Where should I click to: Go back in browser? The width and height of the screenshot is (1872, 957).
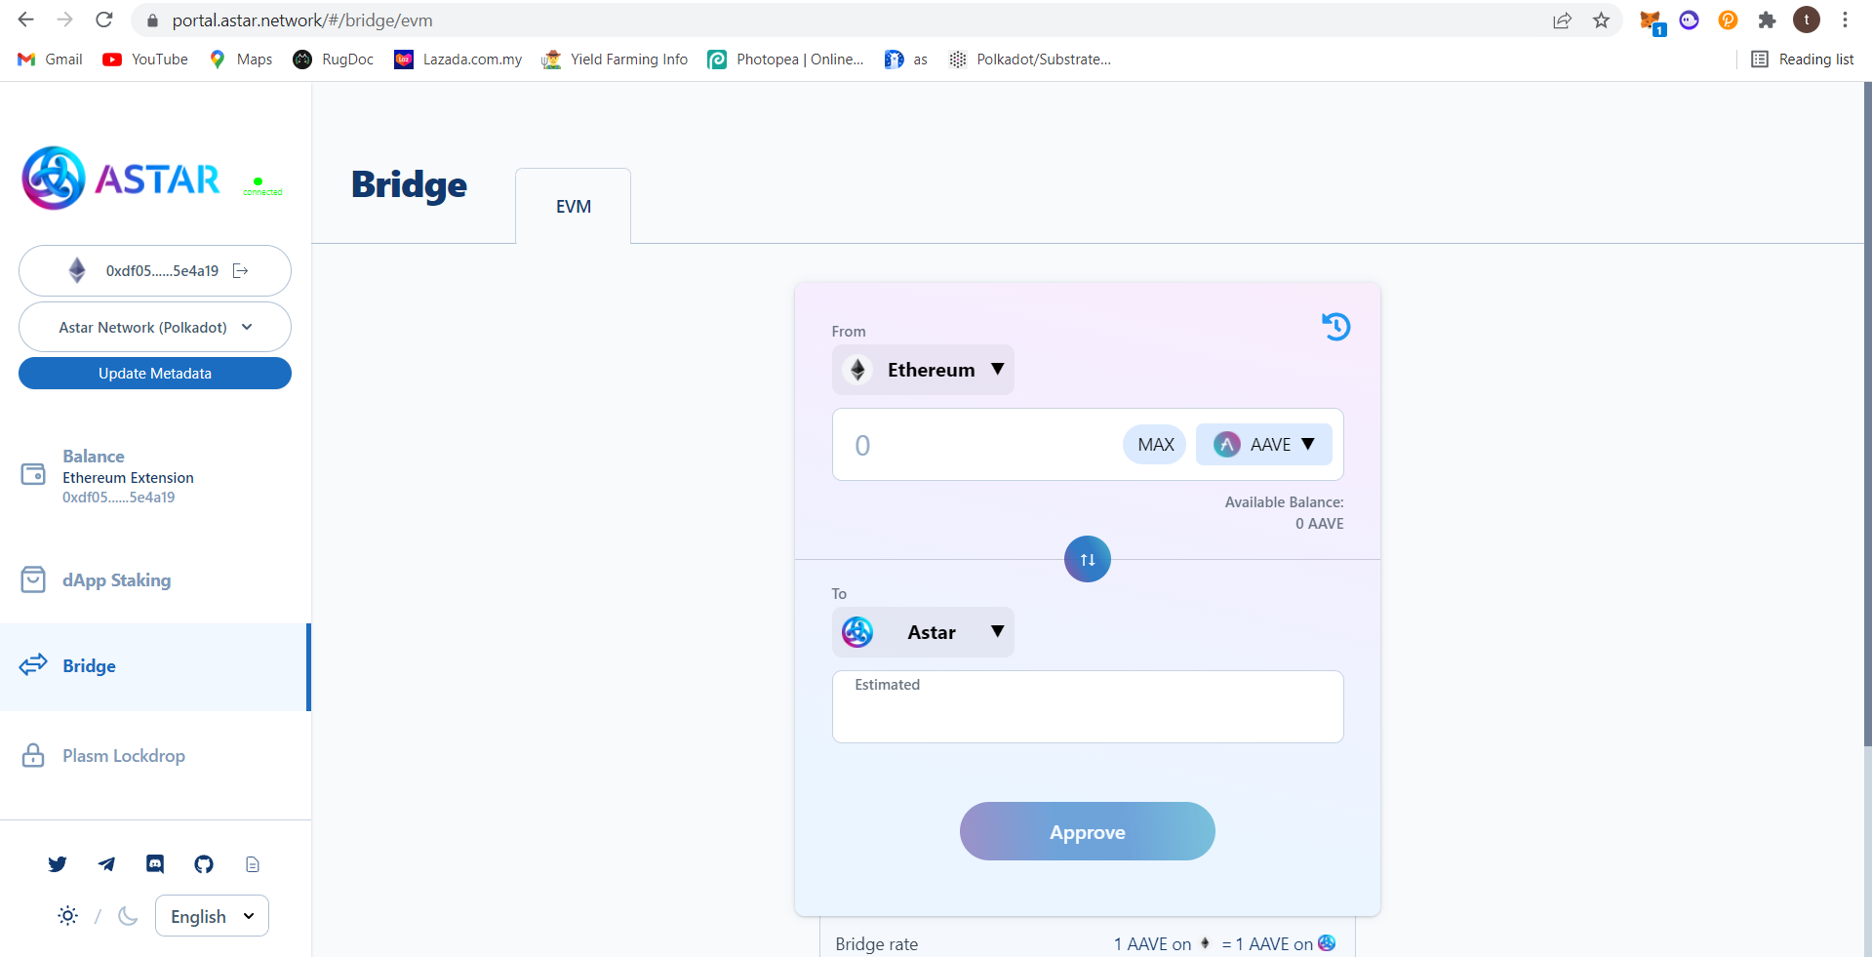pos(26,20)
